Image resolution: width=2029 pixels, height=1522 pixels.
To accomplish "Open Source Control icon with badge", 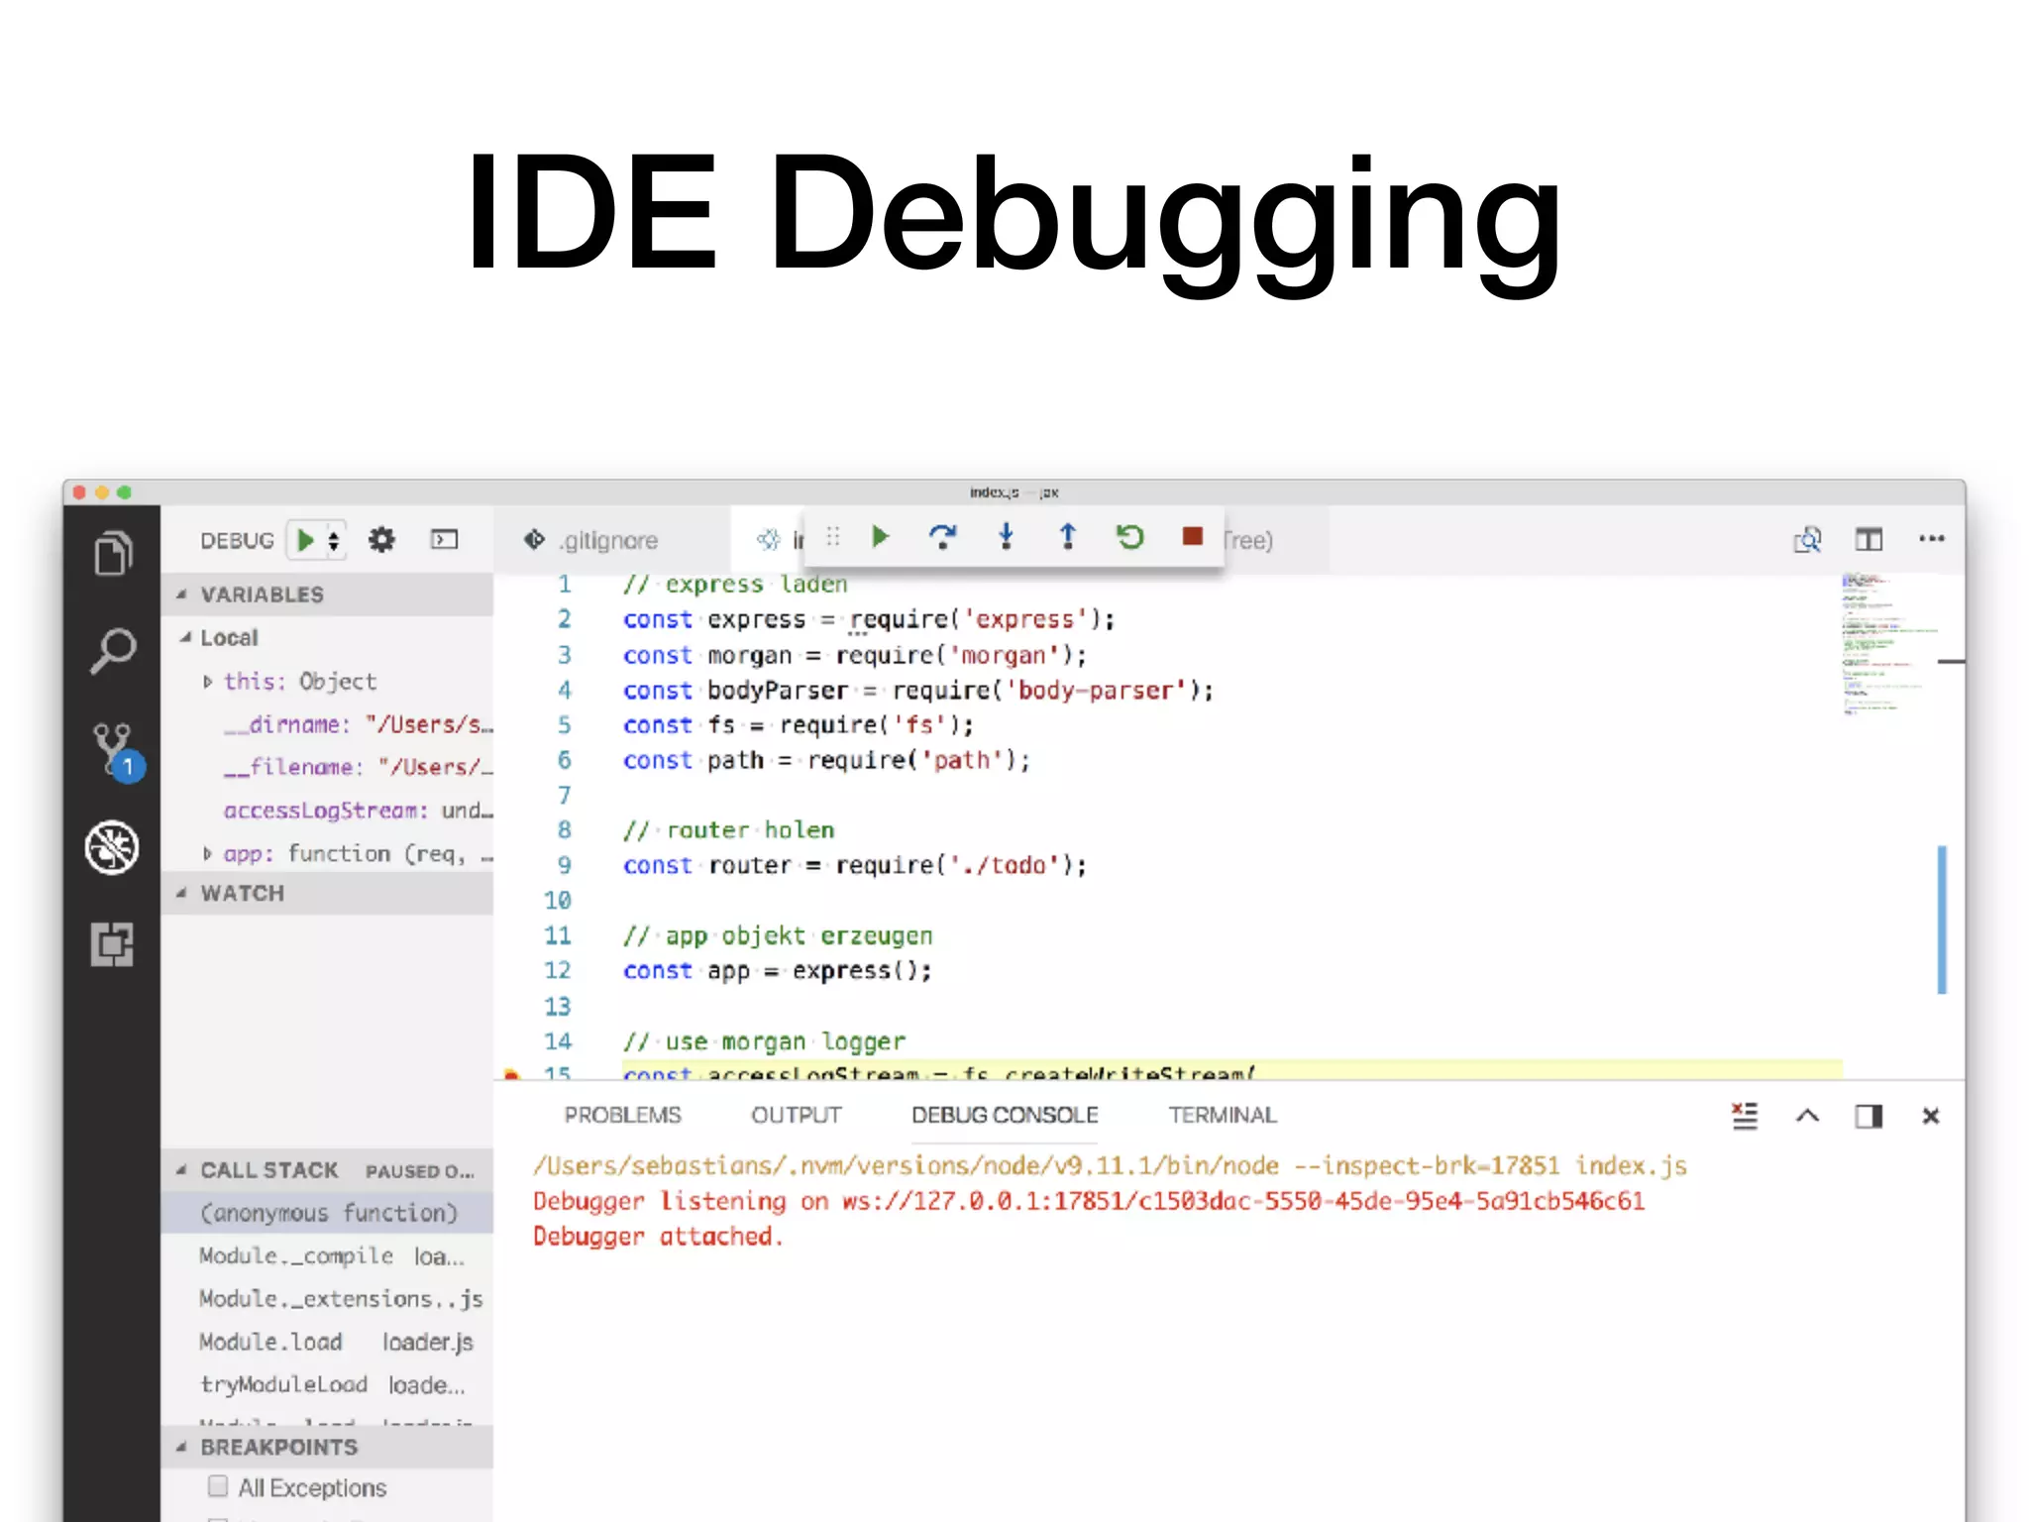I will (117, 751).
